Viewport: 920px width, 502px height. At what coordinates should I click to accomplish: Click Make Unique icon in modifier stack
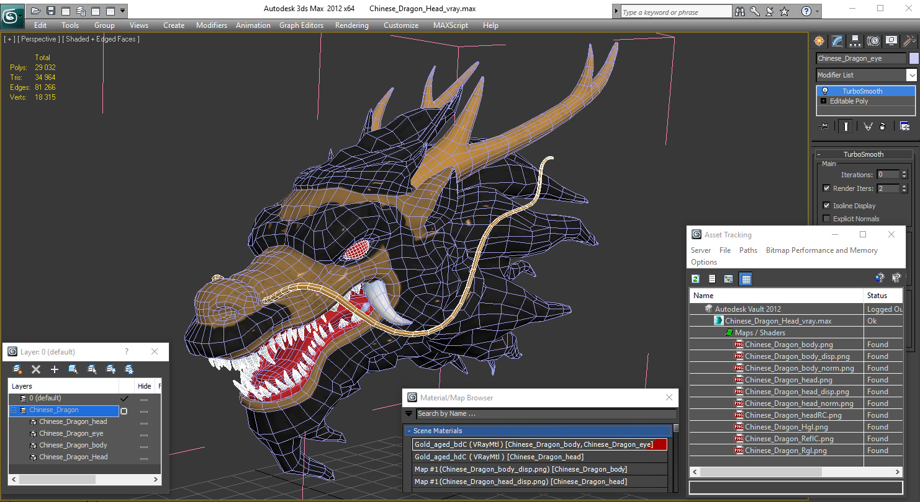(867, 126)
